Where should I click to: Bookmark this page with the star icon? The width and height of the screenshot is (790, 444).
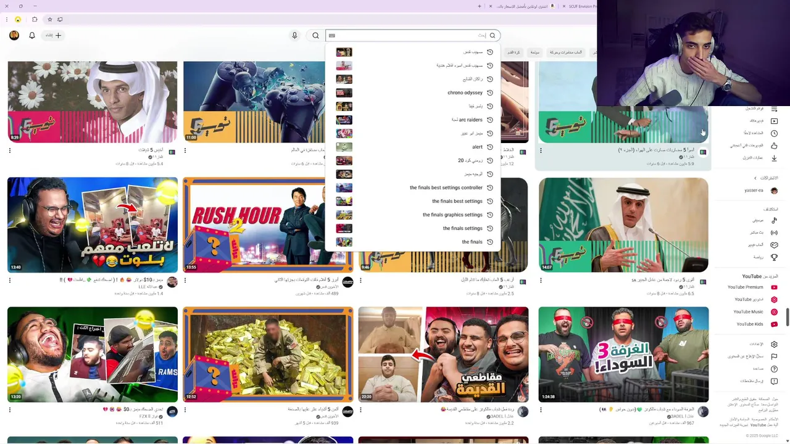click(50, 19)
